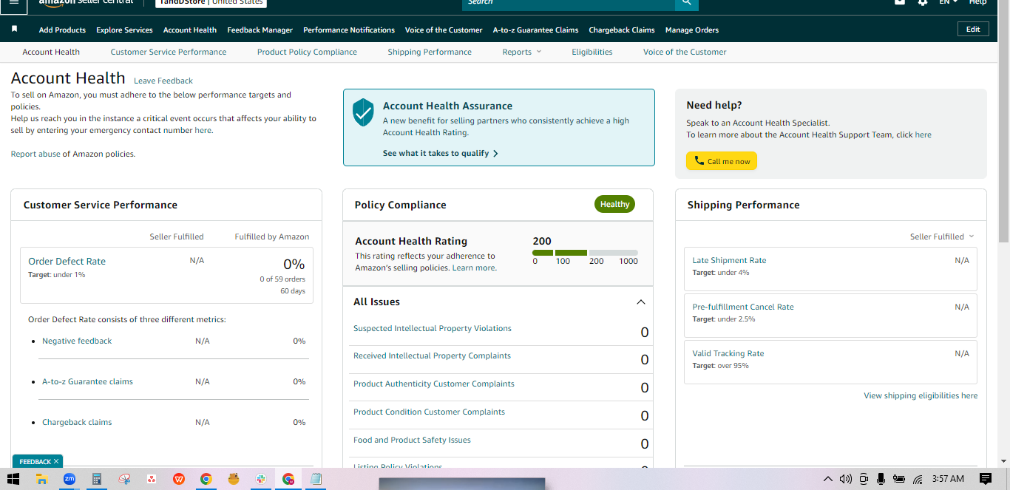
Task: Select the Account Health sub-tab
Action: 51,52
